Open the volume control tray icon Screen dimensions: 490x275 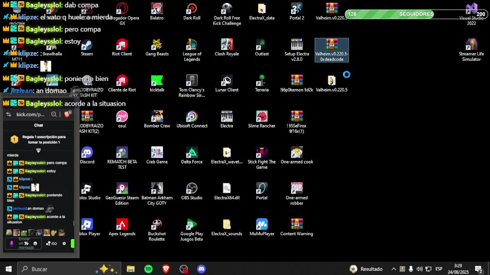420,269
